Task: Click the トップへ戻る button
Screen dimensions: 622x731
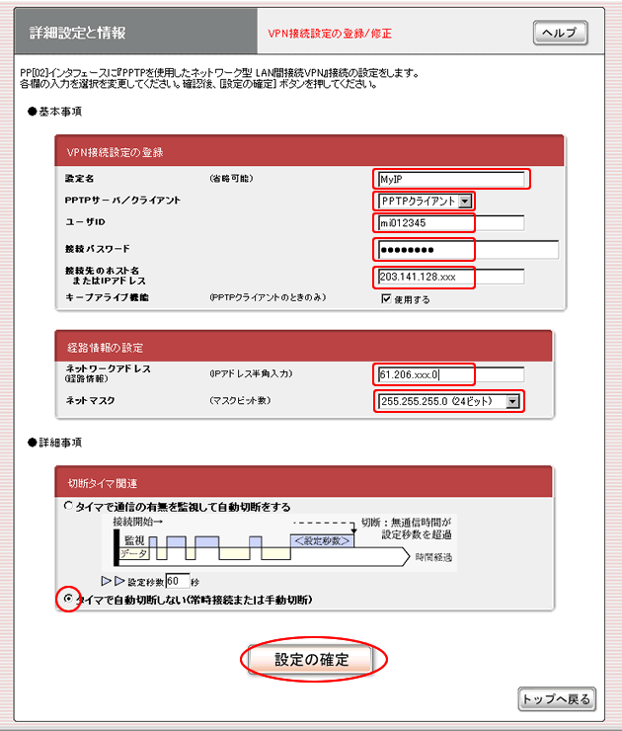Action: [557, 699]
